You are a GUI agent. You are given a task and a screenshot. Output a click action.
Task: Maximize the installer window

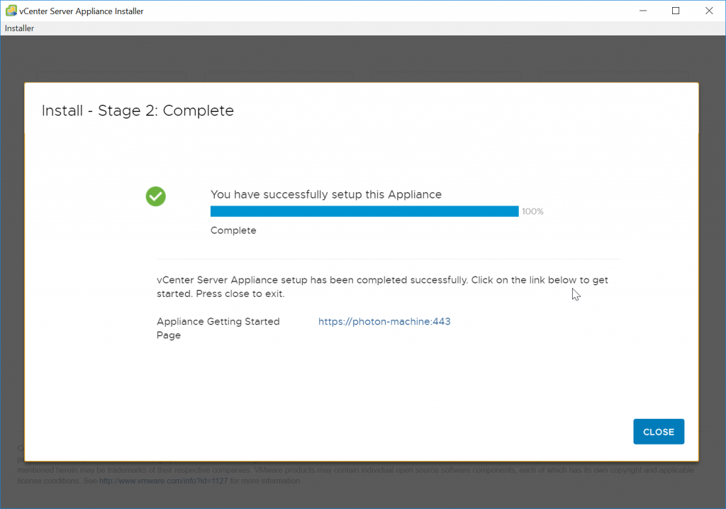coord(676,11)
